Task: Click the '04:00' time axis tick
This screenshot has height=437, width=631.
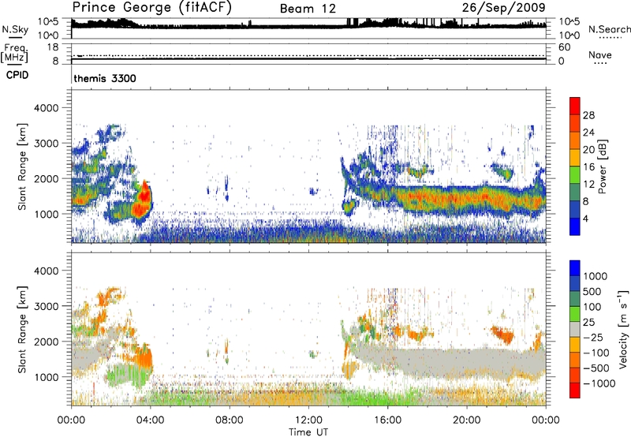Action: [150, 420]
